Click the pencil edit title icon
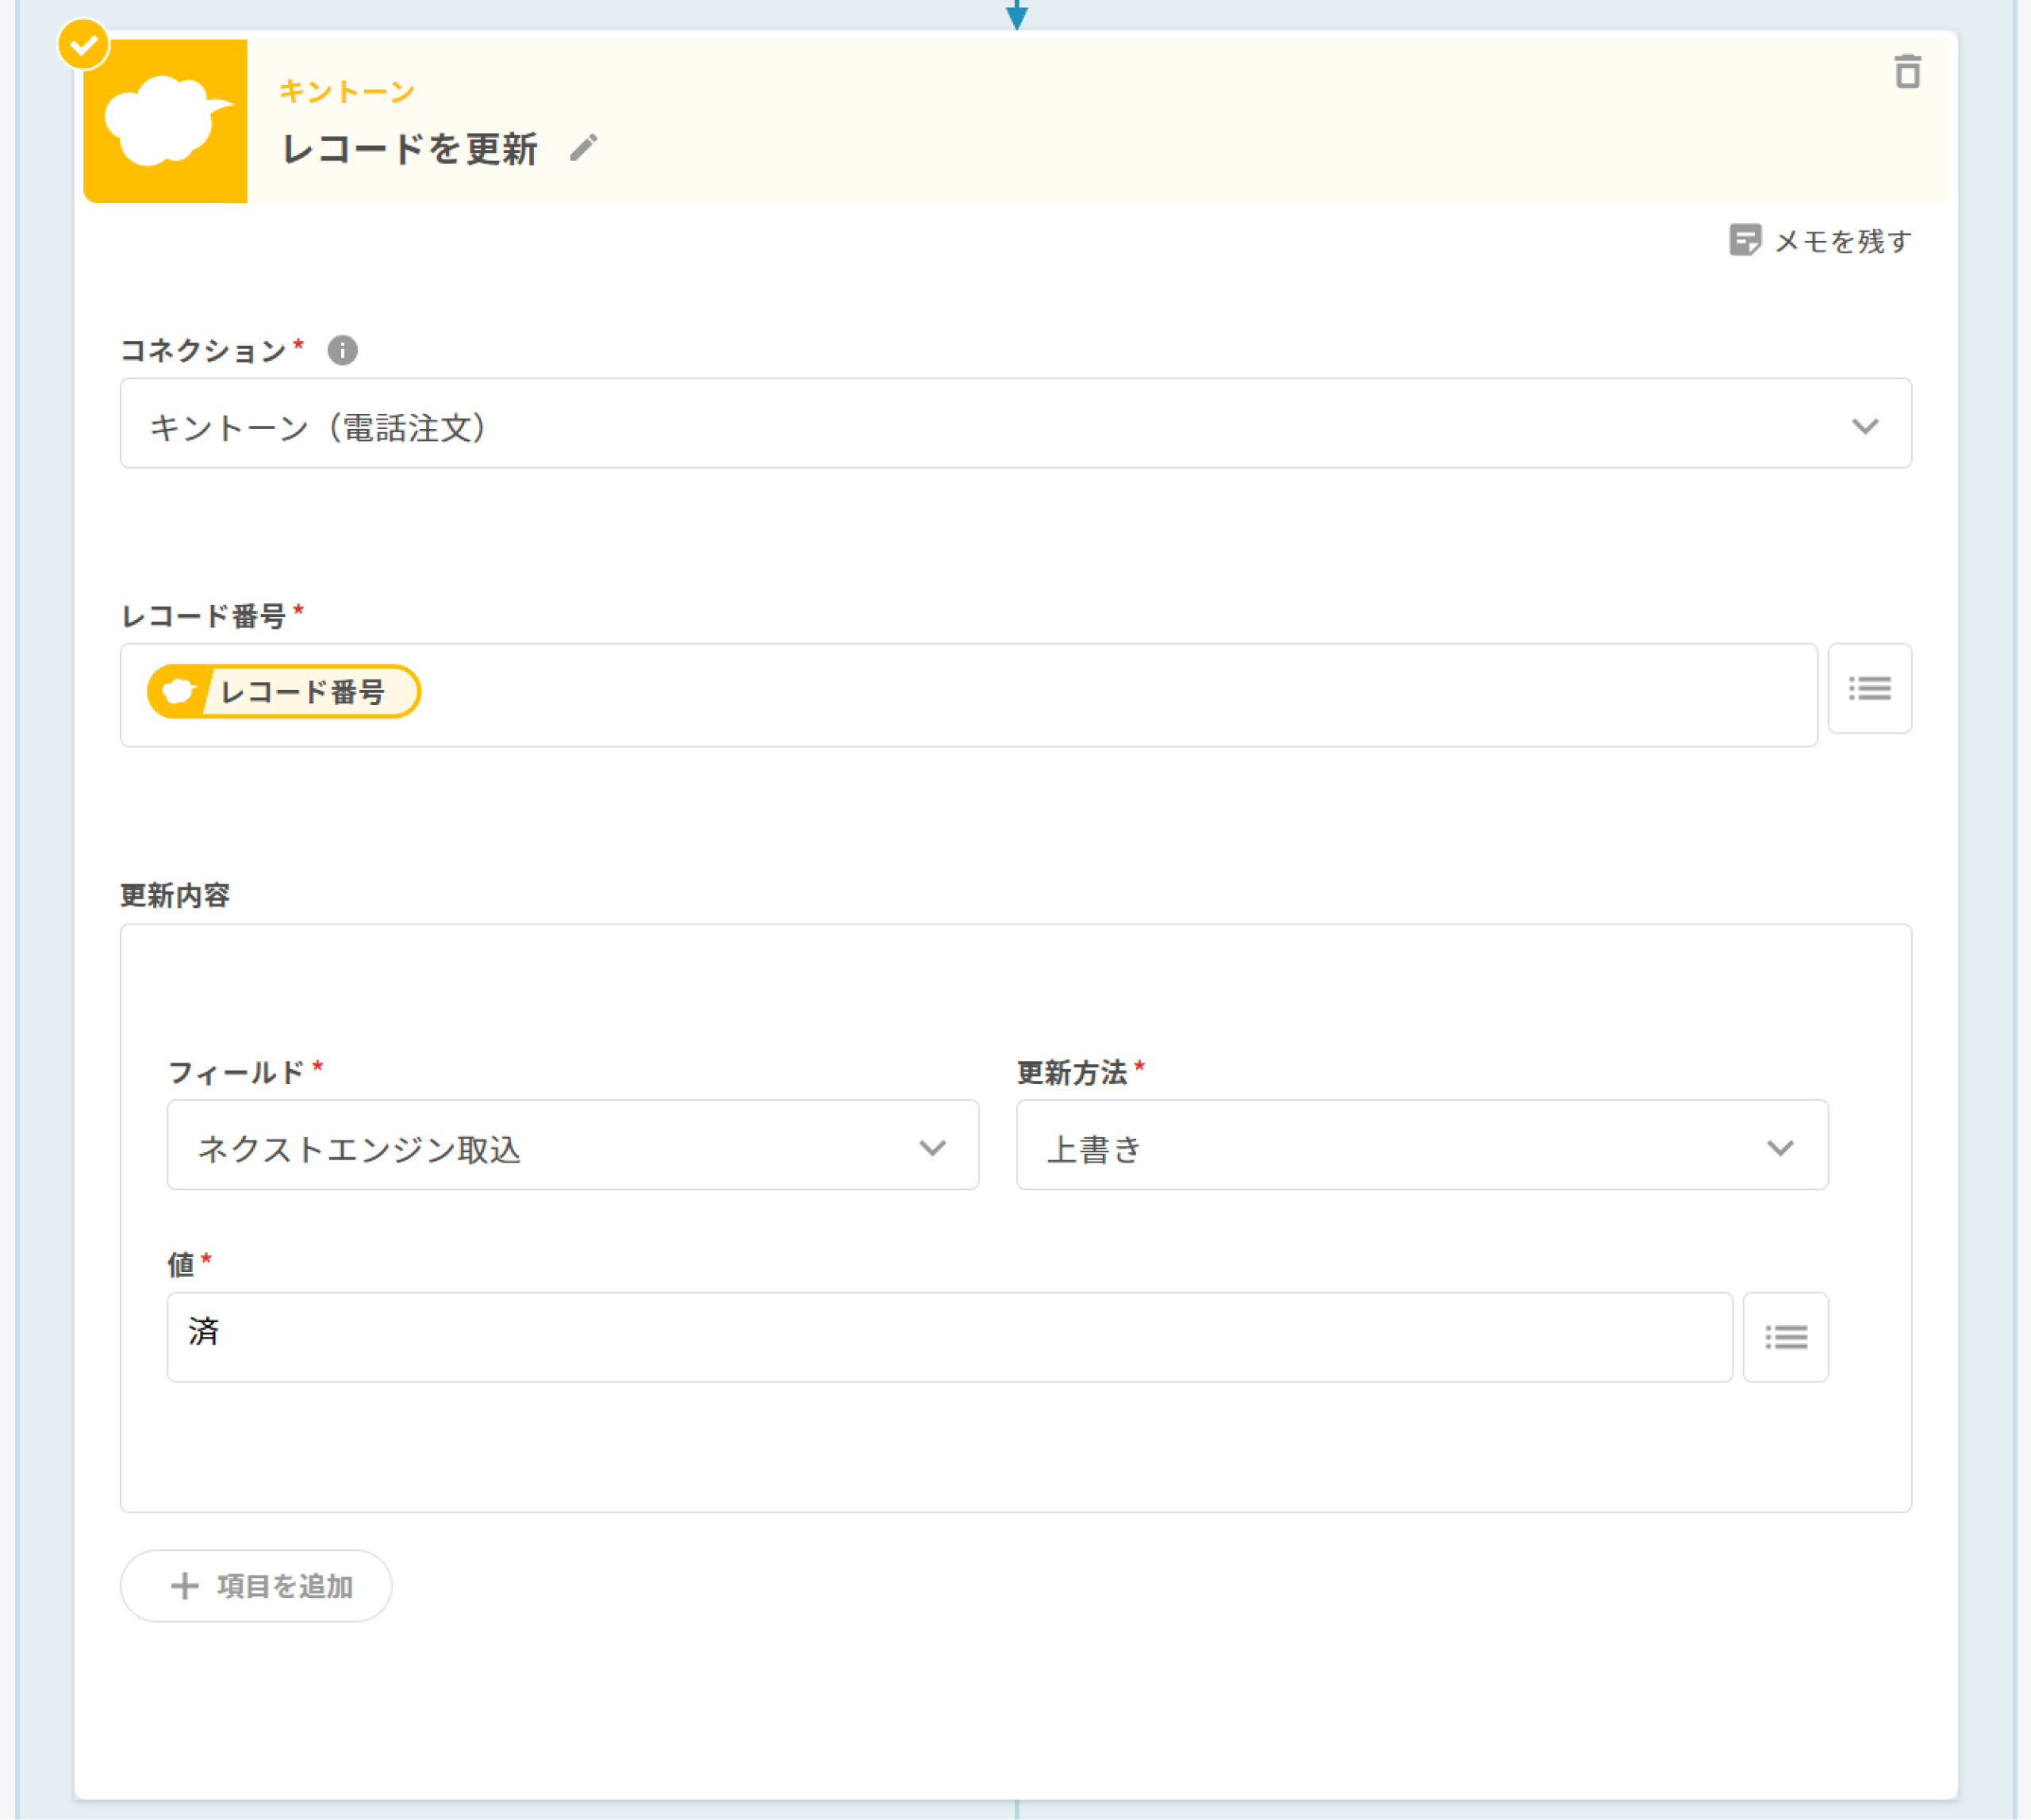Viewport: 2031px width, 1820px height. tap(583, 148)
